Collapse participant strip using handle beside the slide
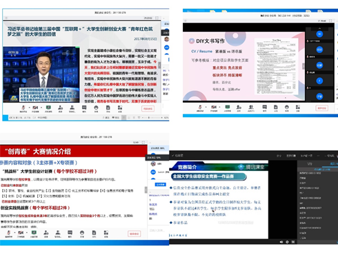The width and height of the screenshot is (338, 253). [304, 66]
